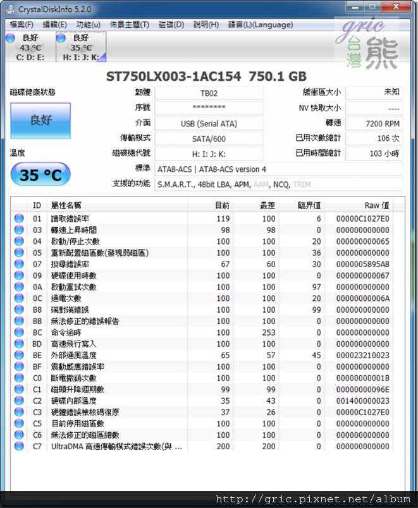Screen dimensions: 418x508
Task: Select the C: D: E: disk at 43 °C
Action: (x=30, y=47)
